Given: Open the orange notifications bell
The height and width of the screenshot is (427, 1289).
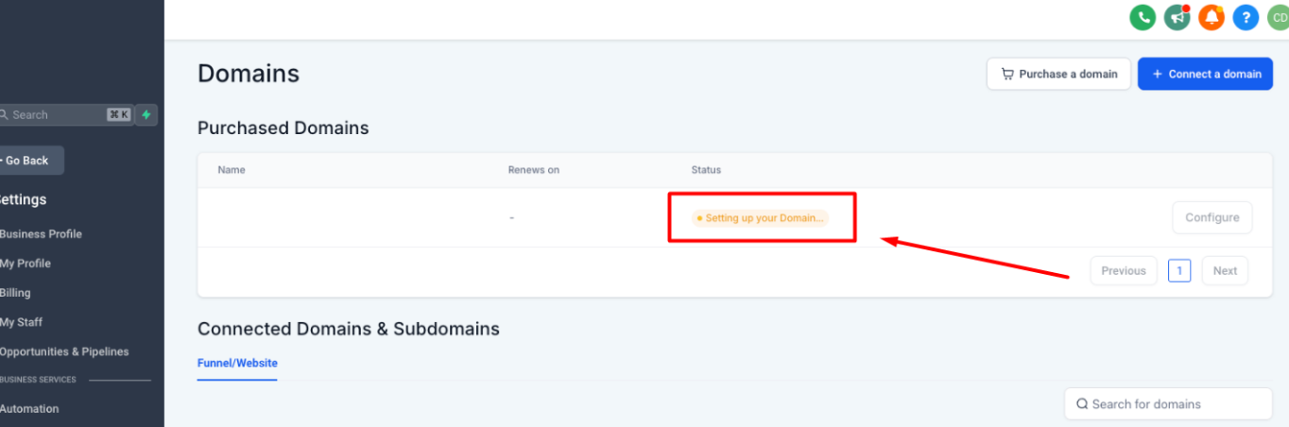Looking at the screenshot, I should pos(1212,17).
